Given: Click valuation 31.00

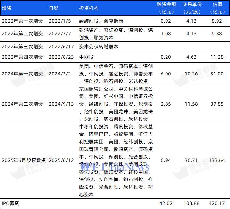Looking at the screenshot, I should pyautogui.click(x=217, y=74).
